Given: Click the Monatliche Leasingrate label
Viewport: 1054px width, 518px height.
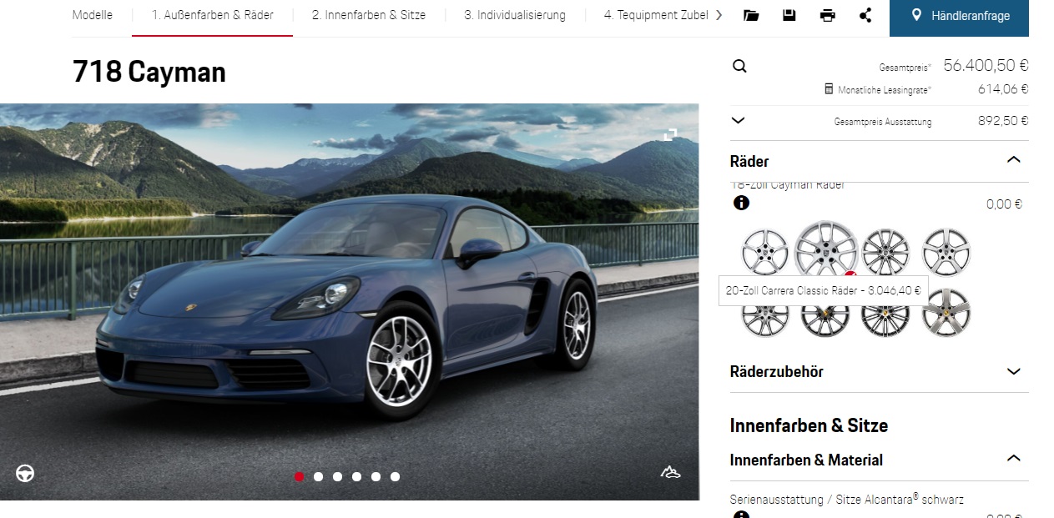Looking at the screenshot, I should (x=885, y=90).
